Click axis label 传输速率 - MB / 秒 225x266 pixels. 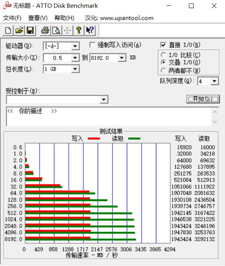click(x=92, y=255)
